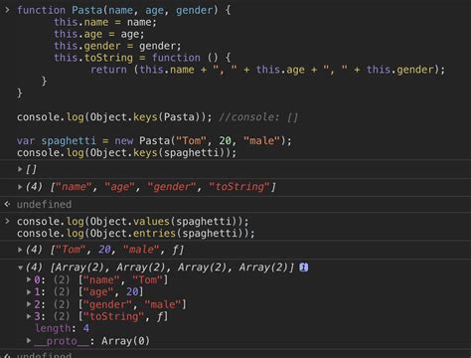Collapse the Array(2) entries output
Screen dimensions: 471x358
(20, 268)
